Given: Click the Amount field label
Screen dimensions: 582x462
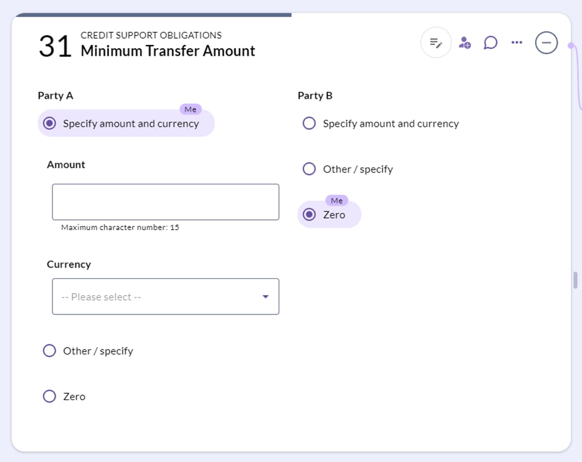Looking at the screenshot, I should (x=66, y=164).
